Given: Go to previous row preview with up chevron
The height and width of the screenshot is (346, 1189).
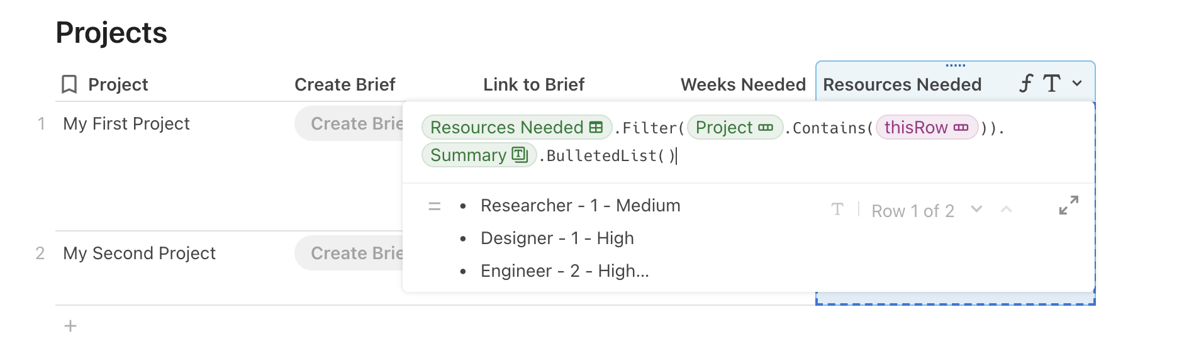Looking at the screenshot, I should (x=1007, y=209).
